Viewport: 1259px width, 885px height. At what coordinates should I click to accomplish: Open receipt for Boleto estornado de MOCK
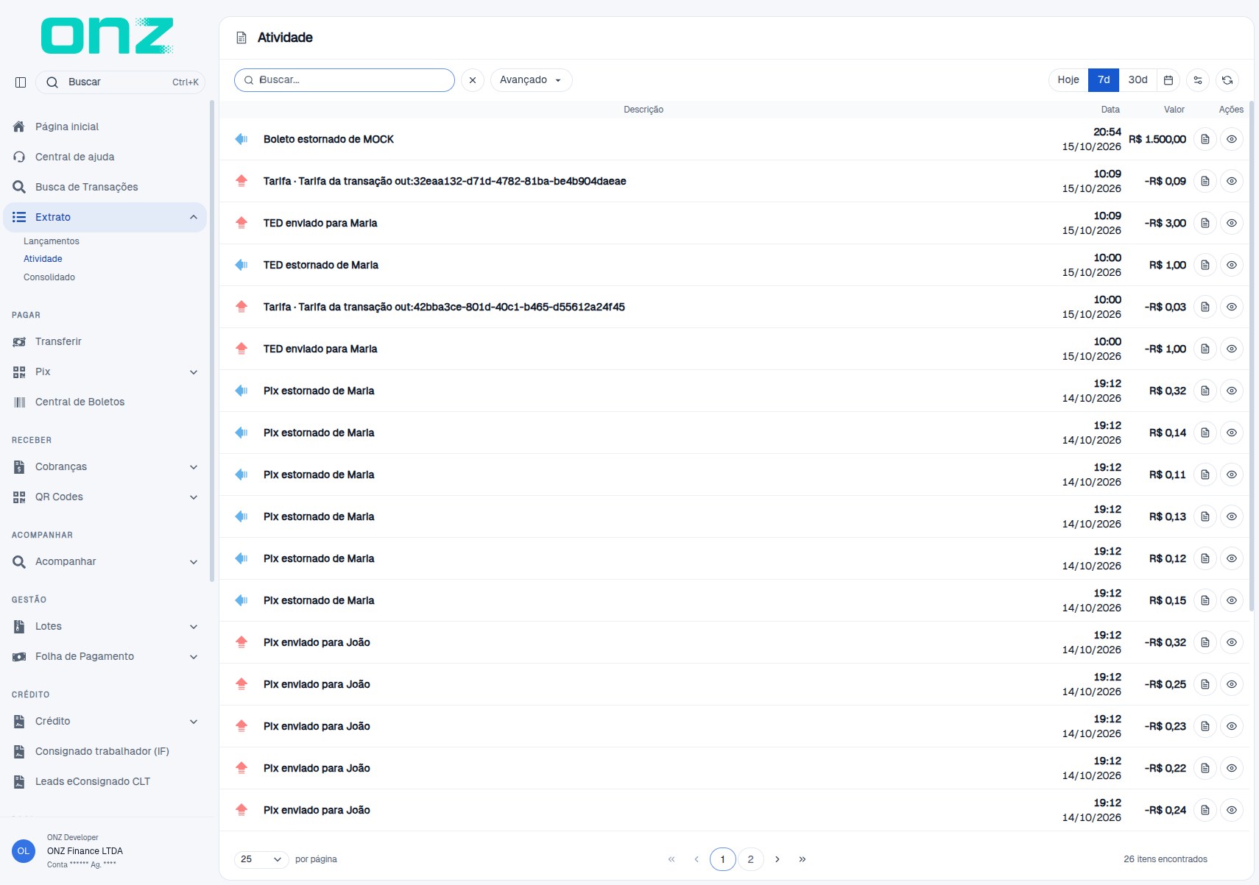coord(1205,139)
